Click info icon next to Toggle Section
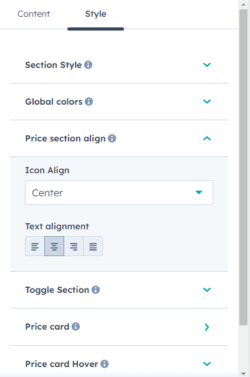The width and height of the screenshot is (250, 377). click(x=95, y=290)
